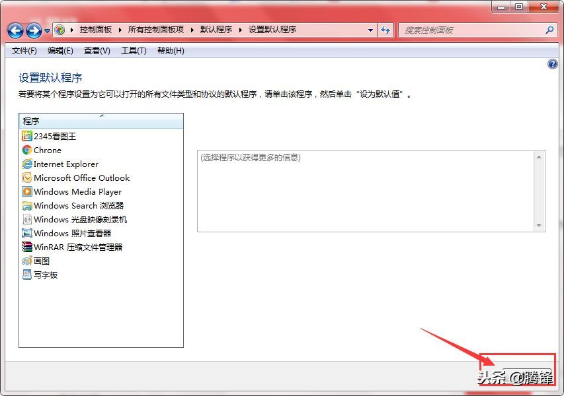Select the 画图 paint program icon
This screenshot has width=564, height=396.
27,261
